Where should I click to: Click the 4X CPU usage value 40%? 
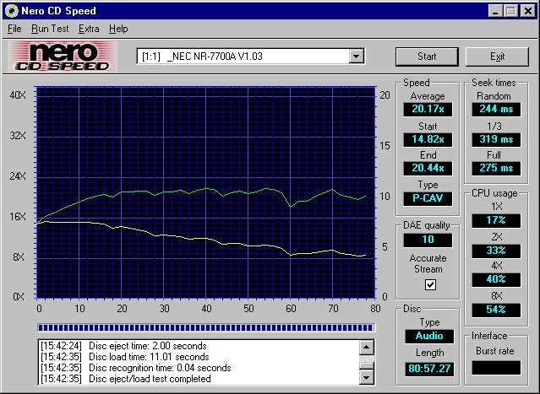496,279
